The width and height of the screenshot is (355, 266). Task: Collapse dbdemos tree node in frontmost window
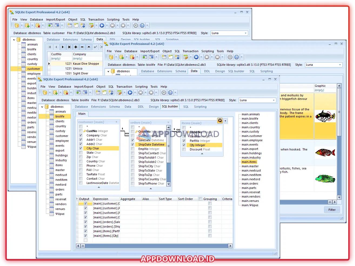[42, 107]
